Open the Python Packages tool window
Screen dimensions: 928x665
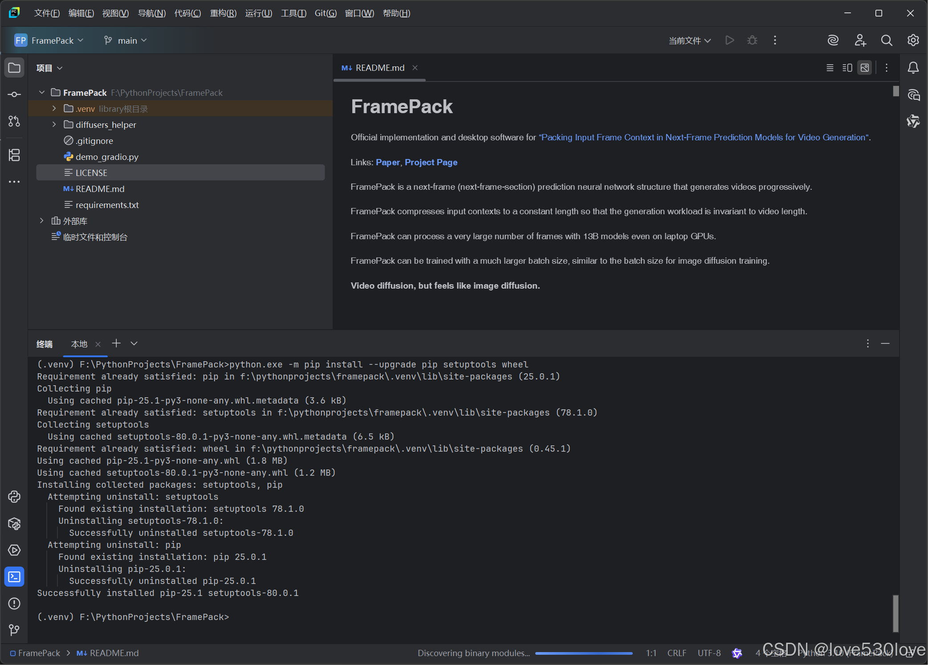click(14, 523)
